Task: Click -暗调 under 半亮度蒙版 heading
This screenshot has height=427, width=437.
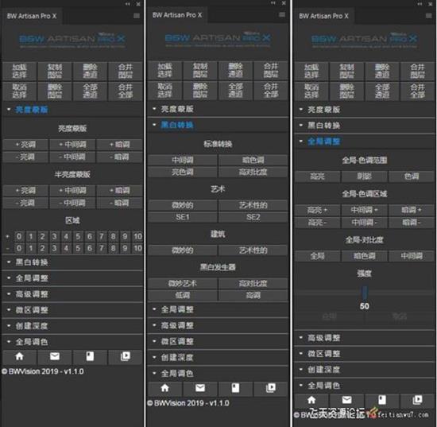Action: click(x=119, y=203)
